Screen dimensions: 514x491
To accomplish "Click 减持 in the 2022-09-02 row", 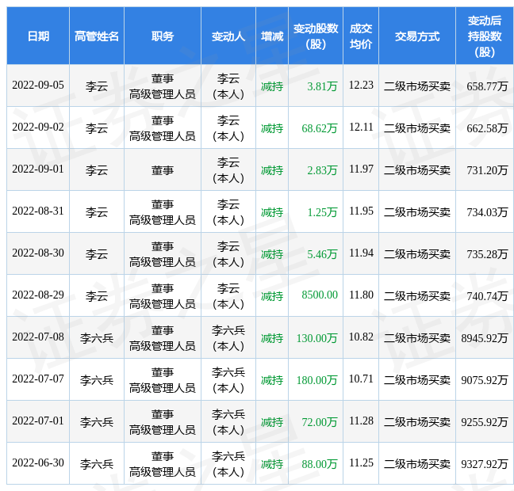I will click(x=272, y=128).
